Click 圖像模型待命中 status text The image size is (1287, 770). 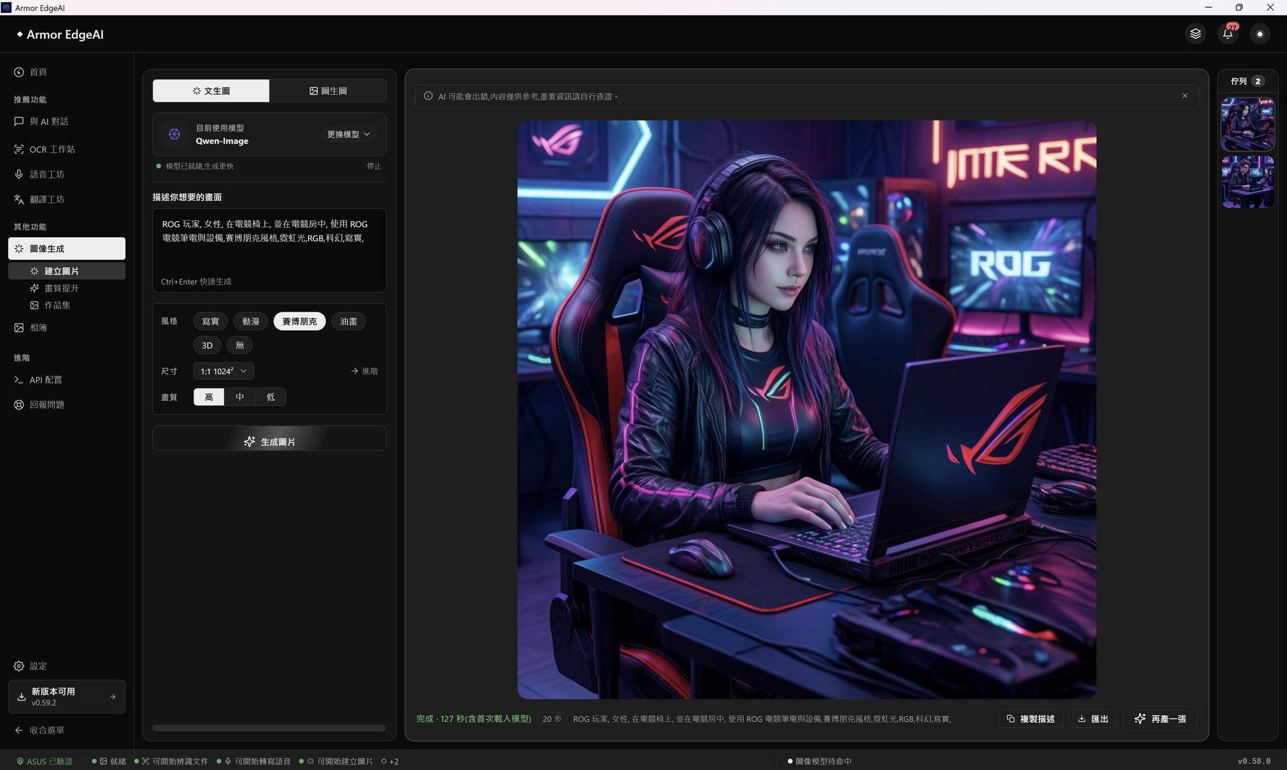coord(820,761)
